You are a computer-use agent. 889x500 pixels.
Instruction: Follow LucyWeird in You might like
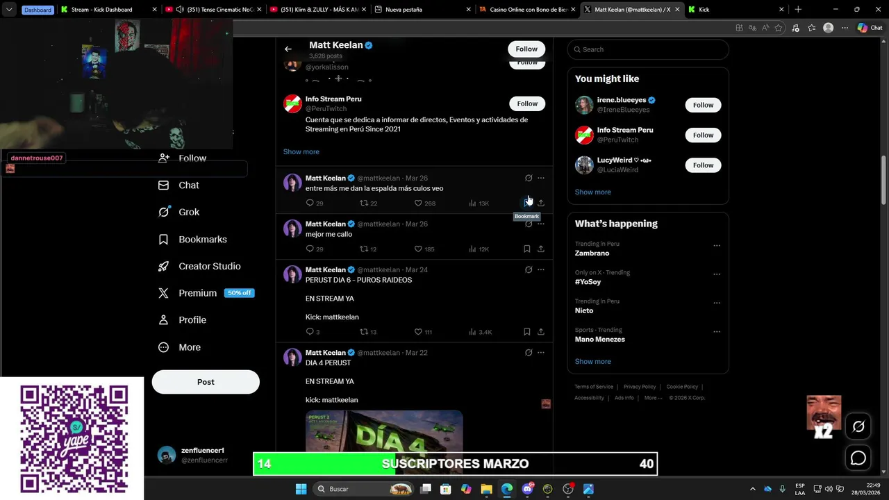coord(703,165)
